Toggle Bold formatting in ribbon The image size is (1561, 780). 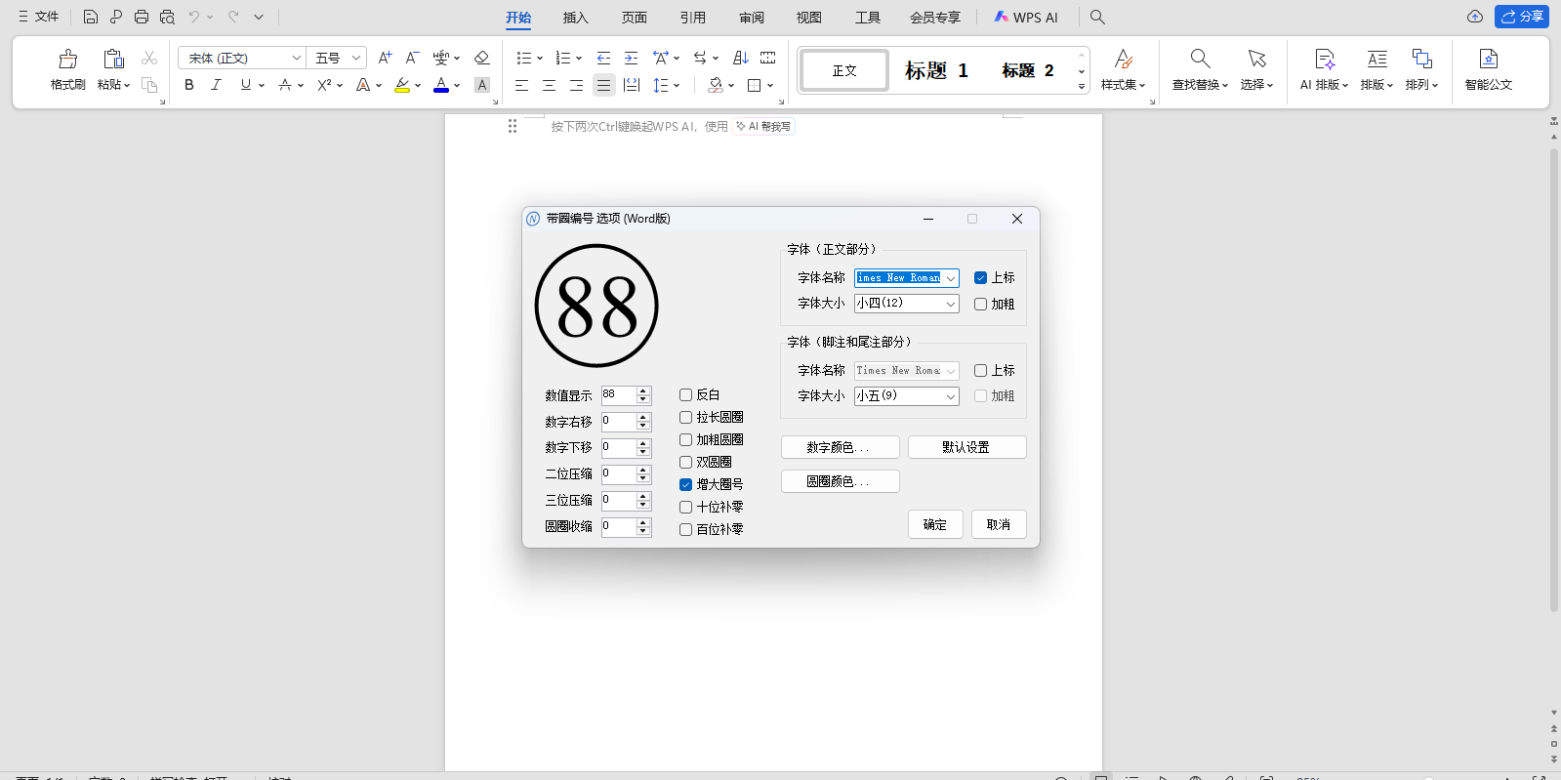(189, 85)
